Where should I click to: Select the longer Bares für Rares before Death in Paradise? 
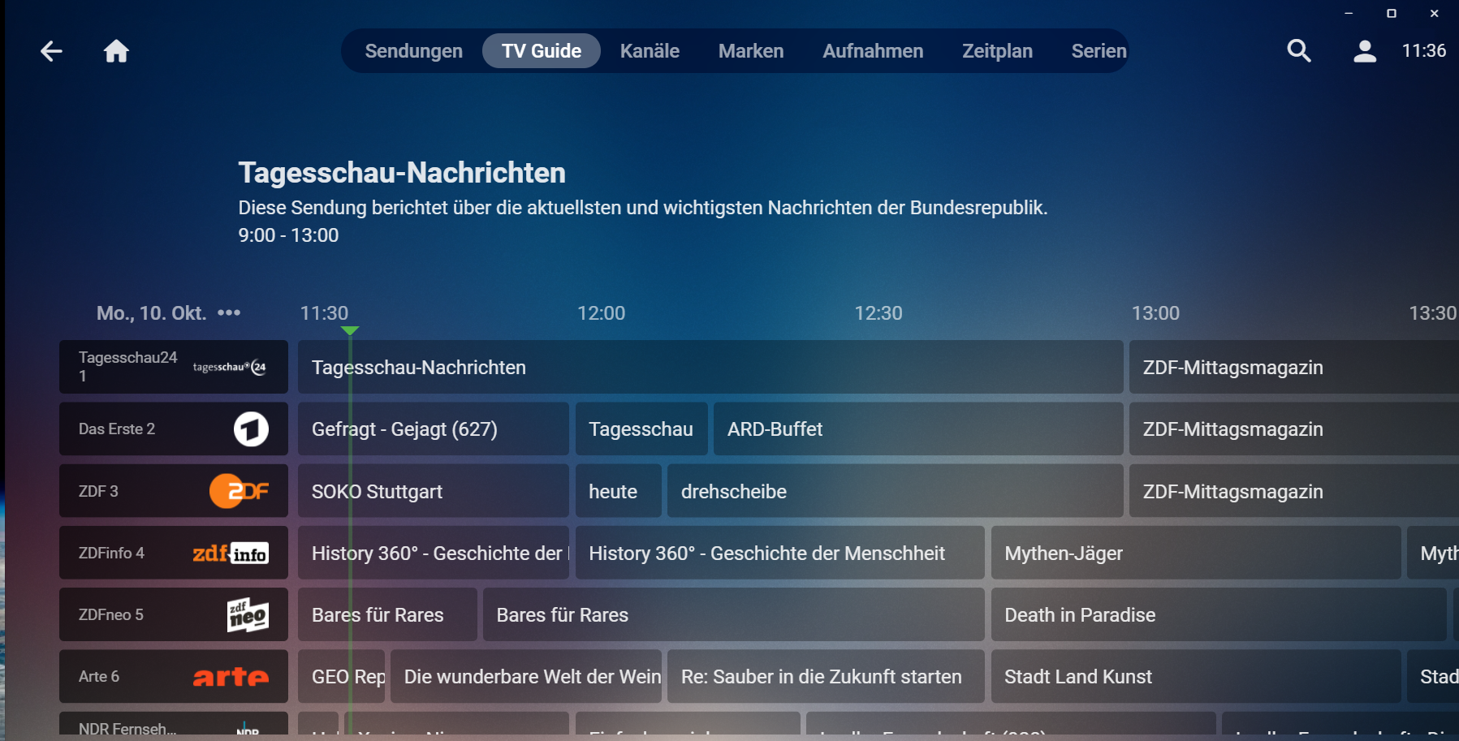tap(734, 615)
